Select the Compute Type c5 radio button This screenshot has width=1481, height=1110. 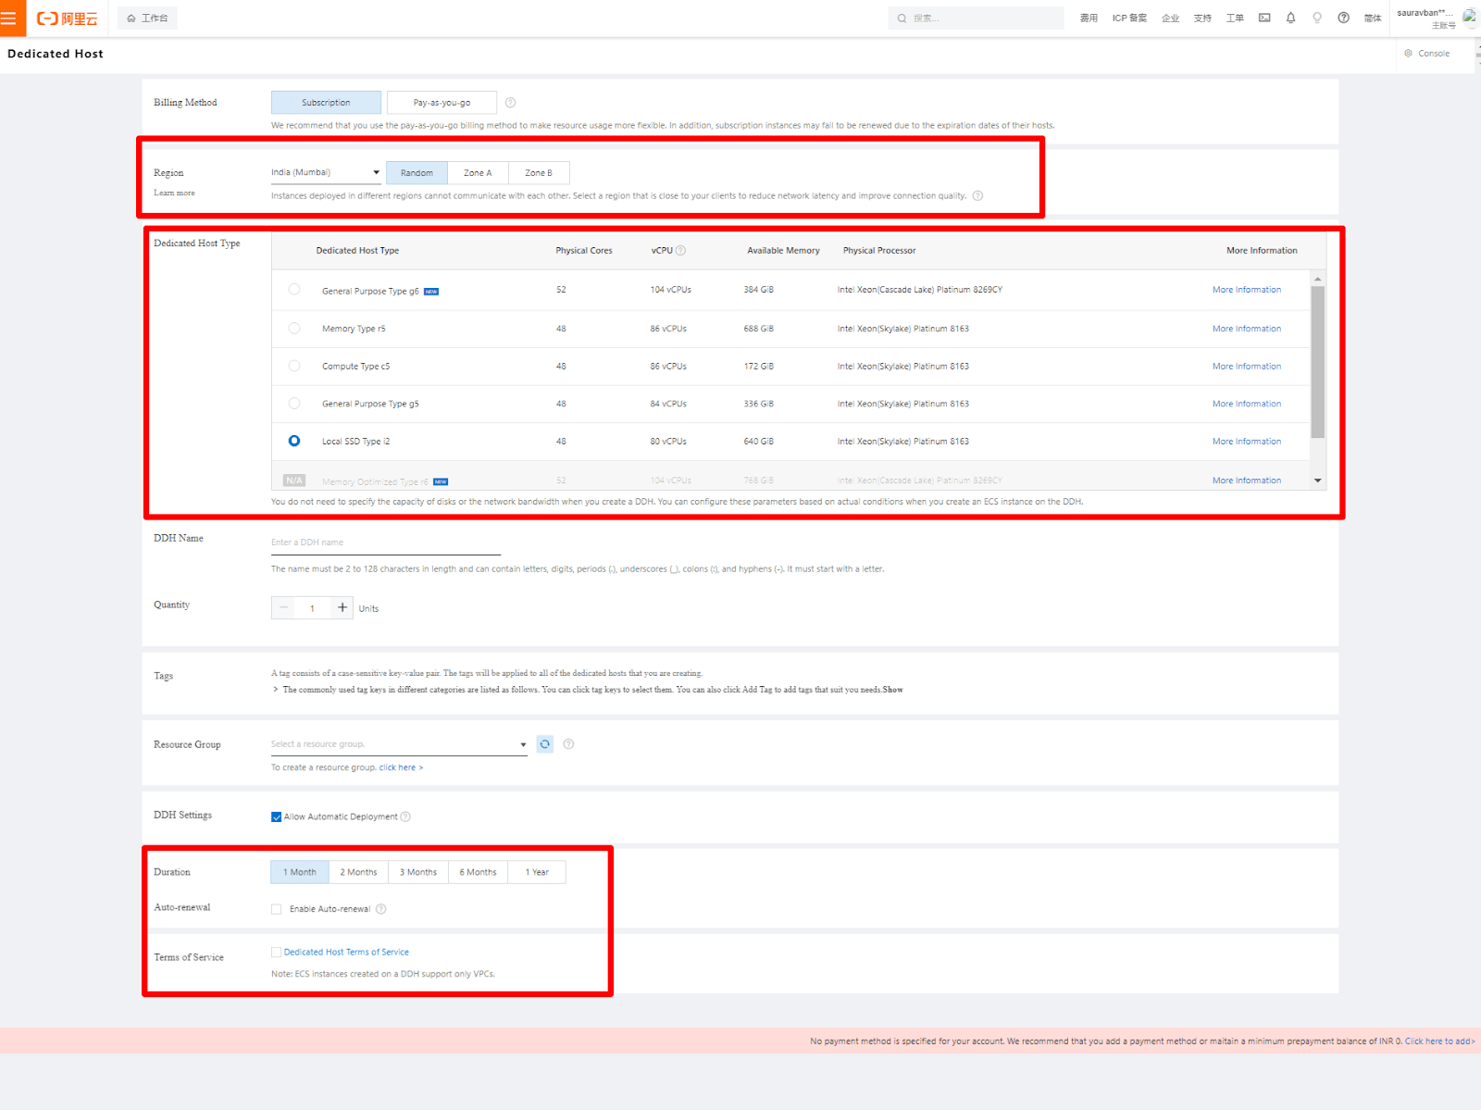click(x=293, y=366)
